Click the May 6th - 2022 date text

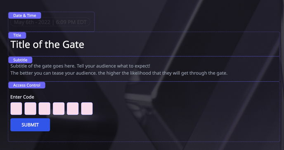click(x=32, y=22)
